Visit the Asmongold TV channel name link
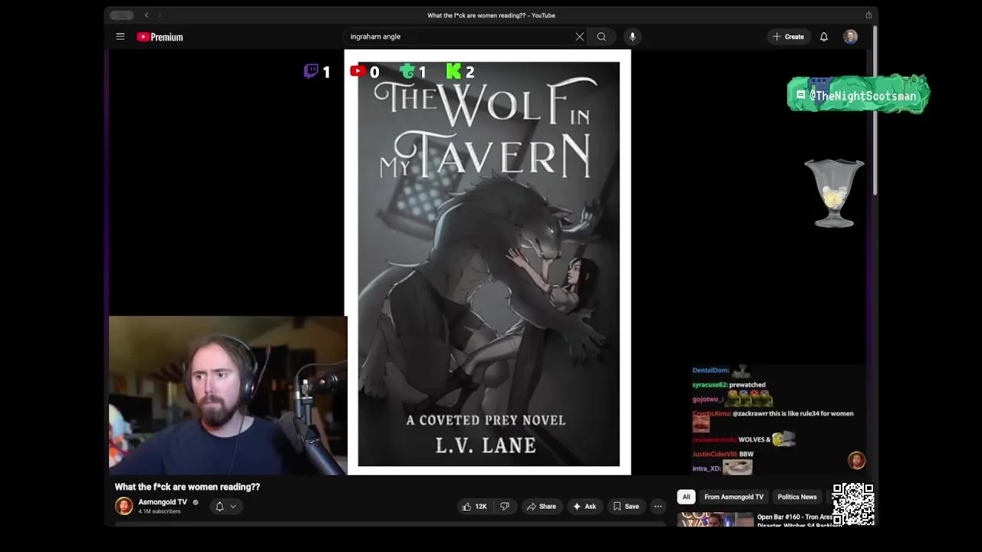982x552 pixels. (x=163, y=502)
